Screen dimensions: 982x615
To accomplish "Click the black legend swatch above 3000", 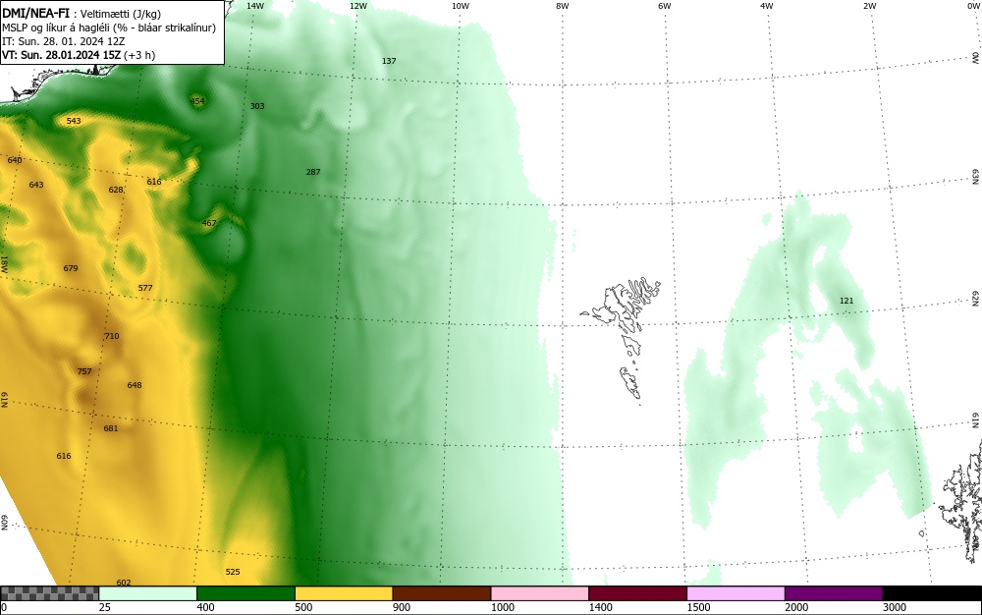I will tap(932, 593).
